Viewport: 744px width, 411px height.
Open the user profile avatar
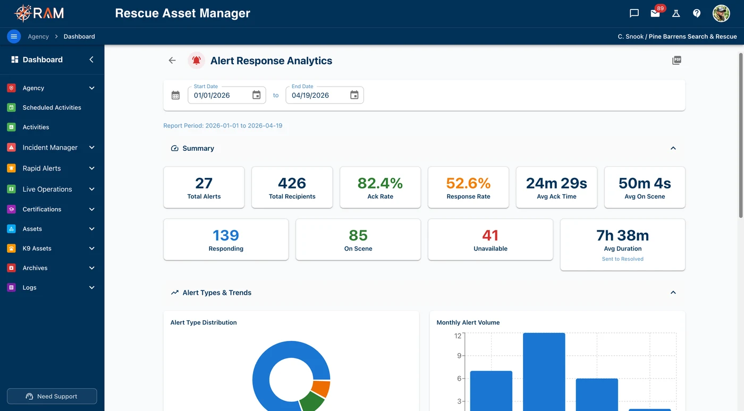(x=721, y=13)
